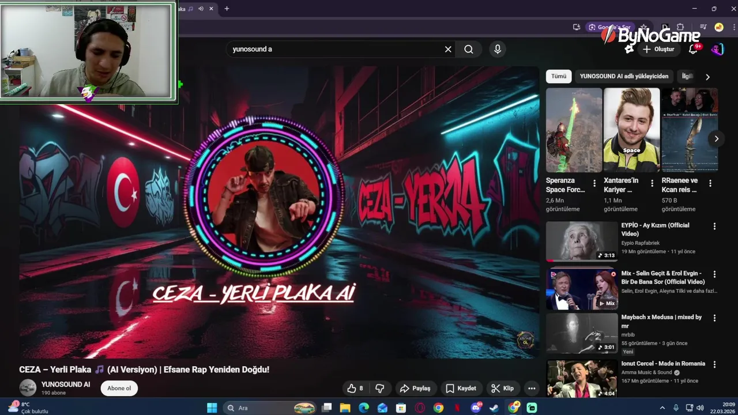Click the Windows taskbar search box
This screenshot has width=738, height=415.
pos(269,408)
